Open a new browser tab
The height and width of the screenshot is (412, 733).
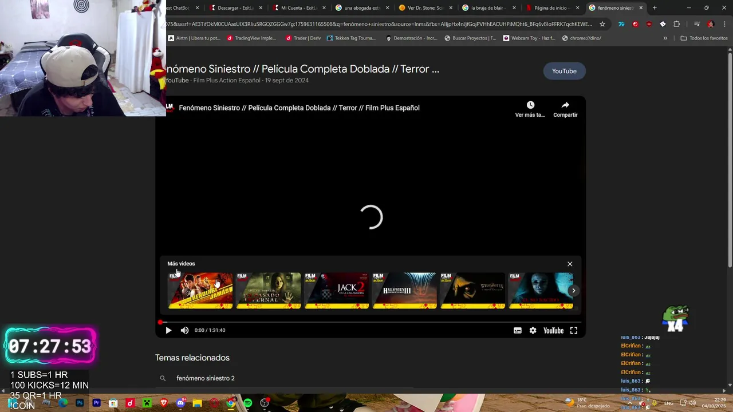tap(655, 8)
